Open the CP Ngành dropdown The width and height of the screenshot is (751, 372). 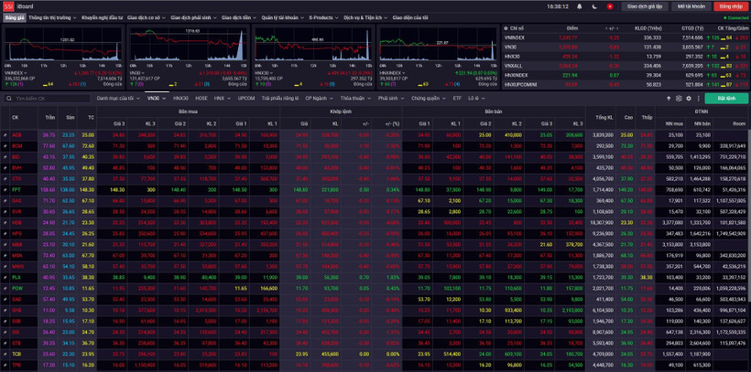click(x=318, y=98)
